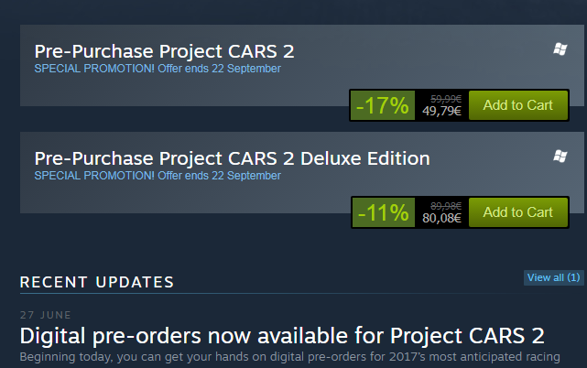The image size is (587, 368).
Task: Click the Windows icon beside Pre-Purchase Project CARS 2
Action: 560,49
